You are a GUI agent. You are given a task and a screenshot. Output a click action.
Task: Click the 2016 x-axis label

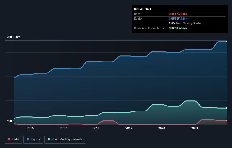30,128
